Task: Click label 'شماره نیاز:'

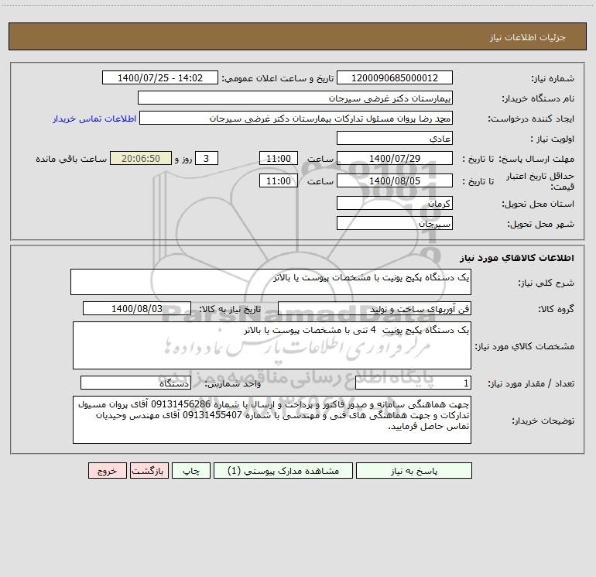Action: tap(553, 79)
